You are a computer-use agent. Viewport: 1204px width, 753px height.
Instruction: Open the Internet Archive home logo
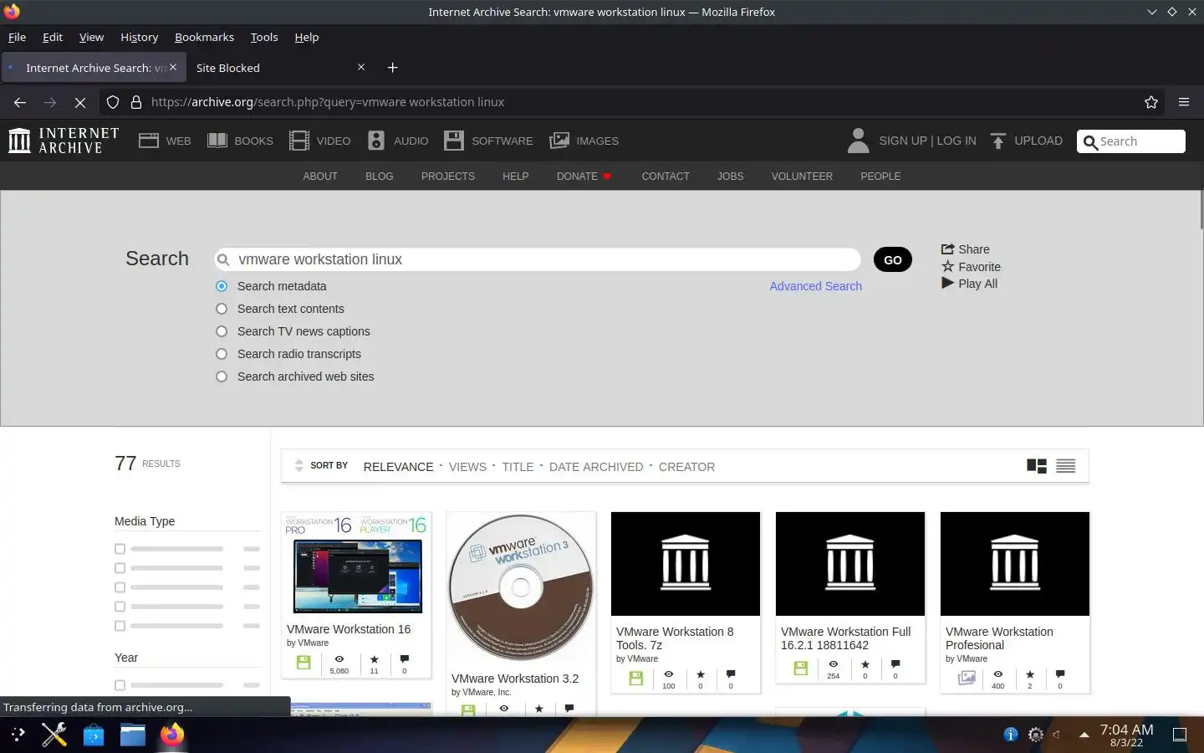(x=64, y=141)
